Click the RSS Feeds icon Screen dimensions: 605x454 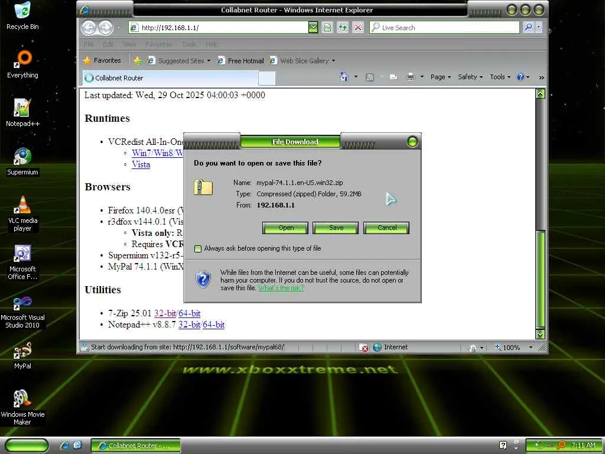(370, 77)
